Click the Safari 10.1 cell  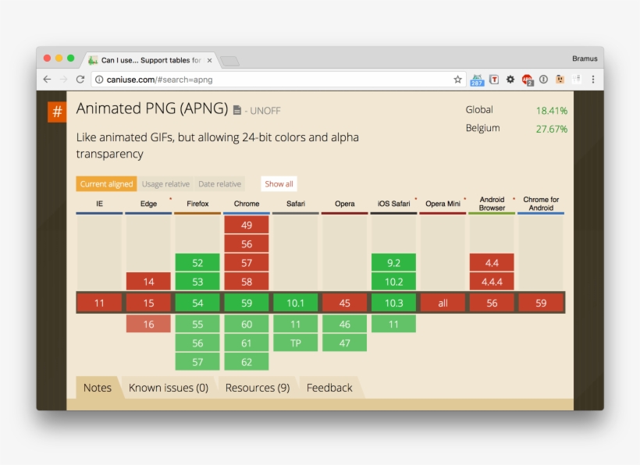[x=296, y=303]
